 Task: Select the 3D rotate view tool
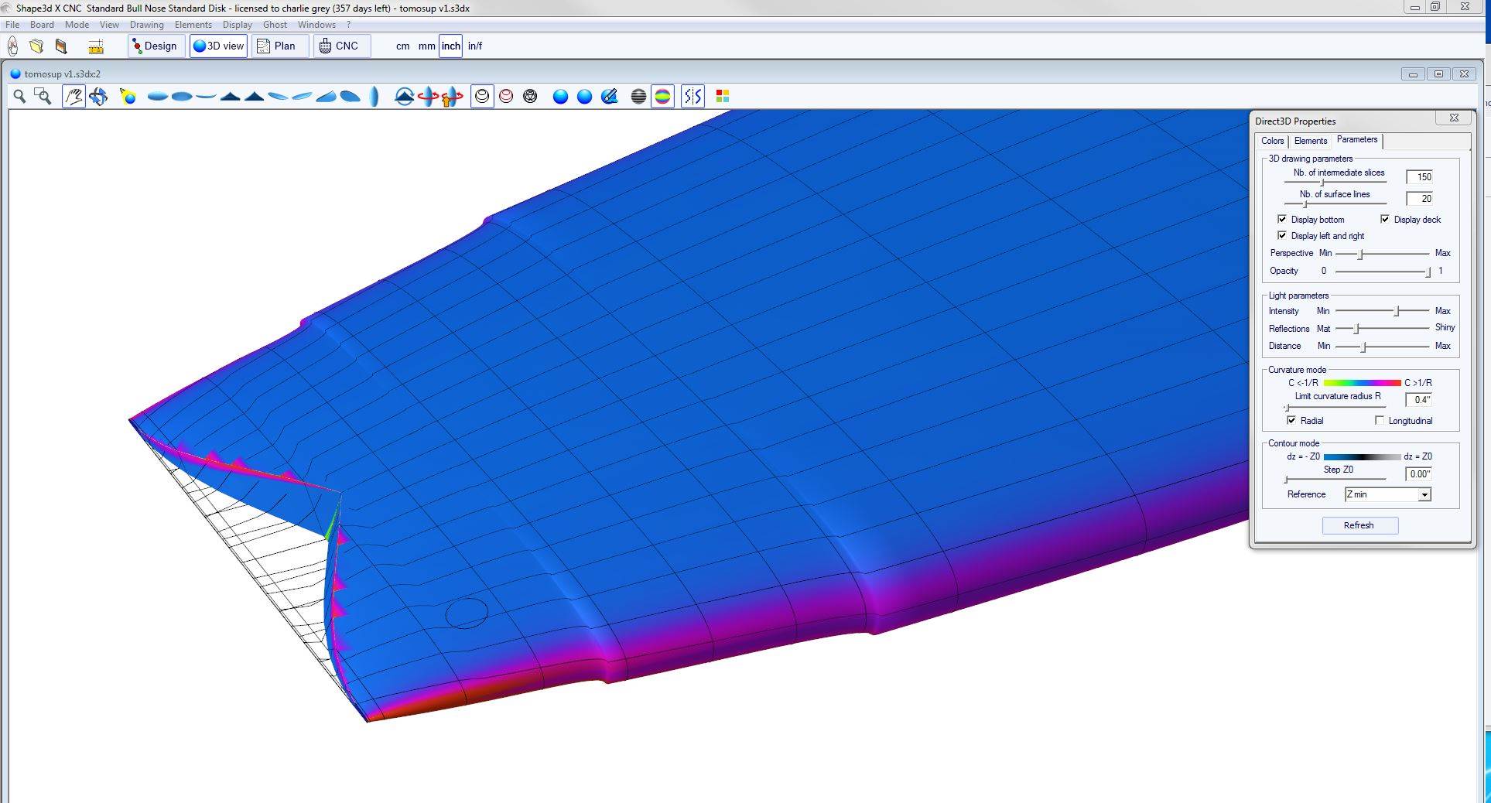click(98, 96)
